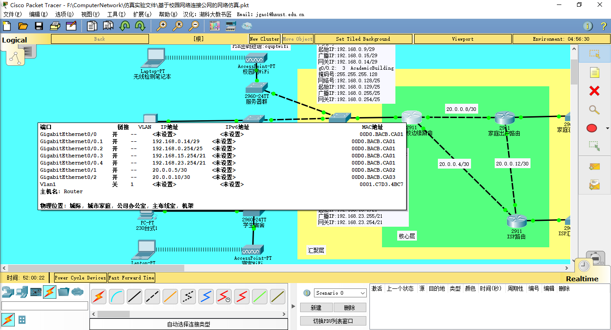
Task: Select the red ellipse drawing tool
Action: coord(591,128)
